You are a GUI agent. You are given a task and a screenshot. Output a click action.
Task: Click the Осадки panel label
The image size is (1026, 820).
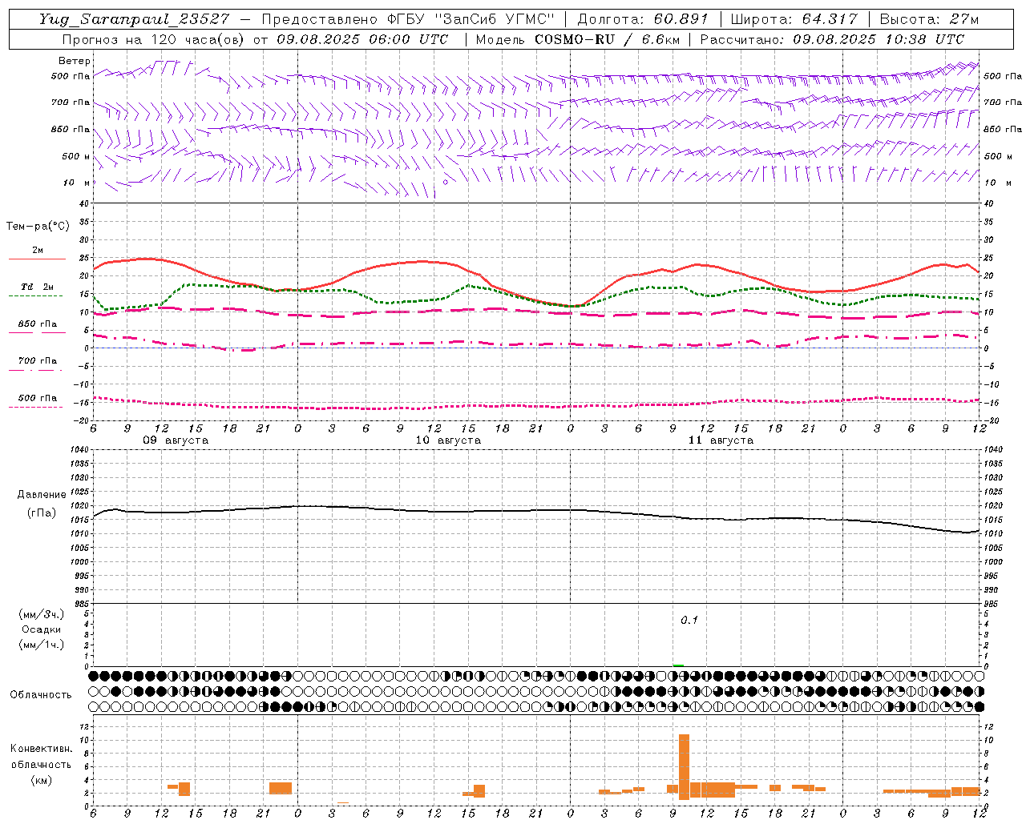(42, 629)
